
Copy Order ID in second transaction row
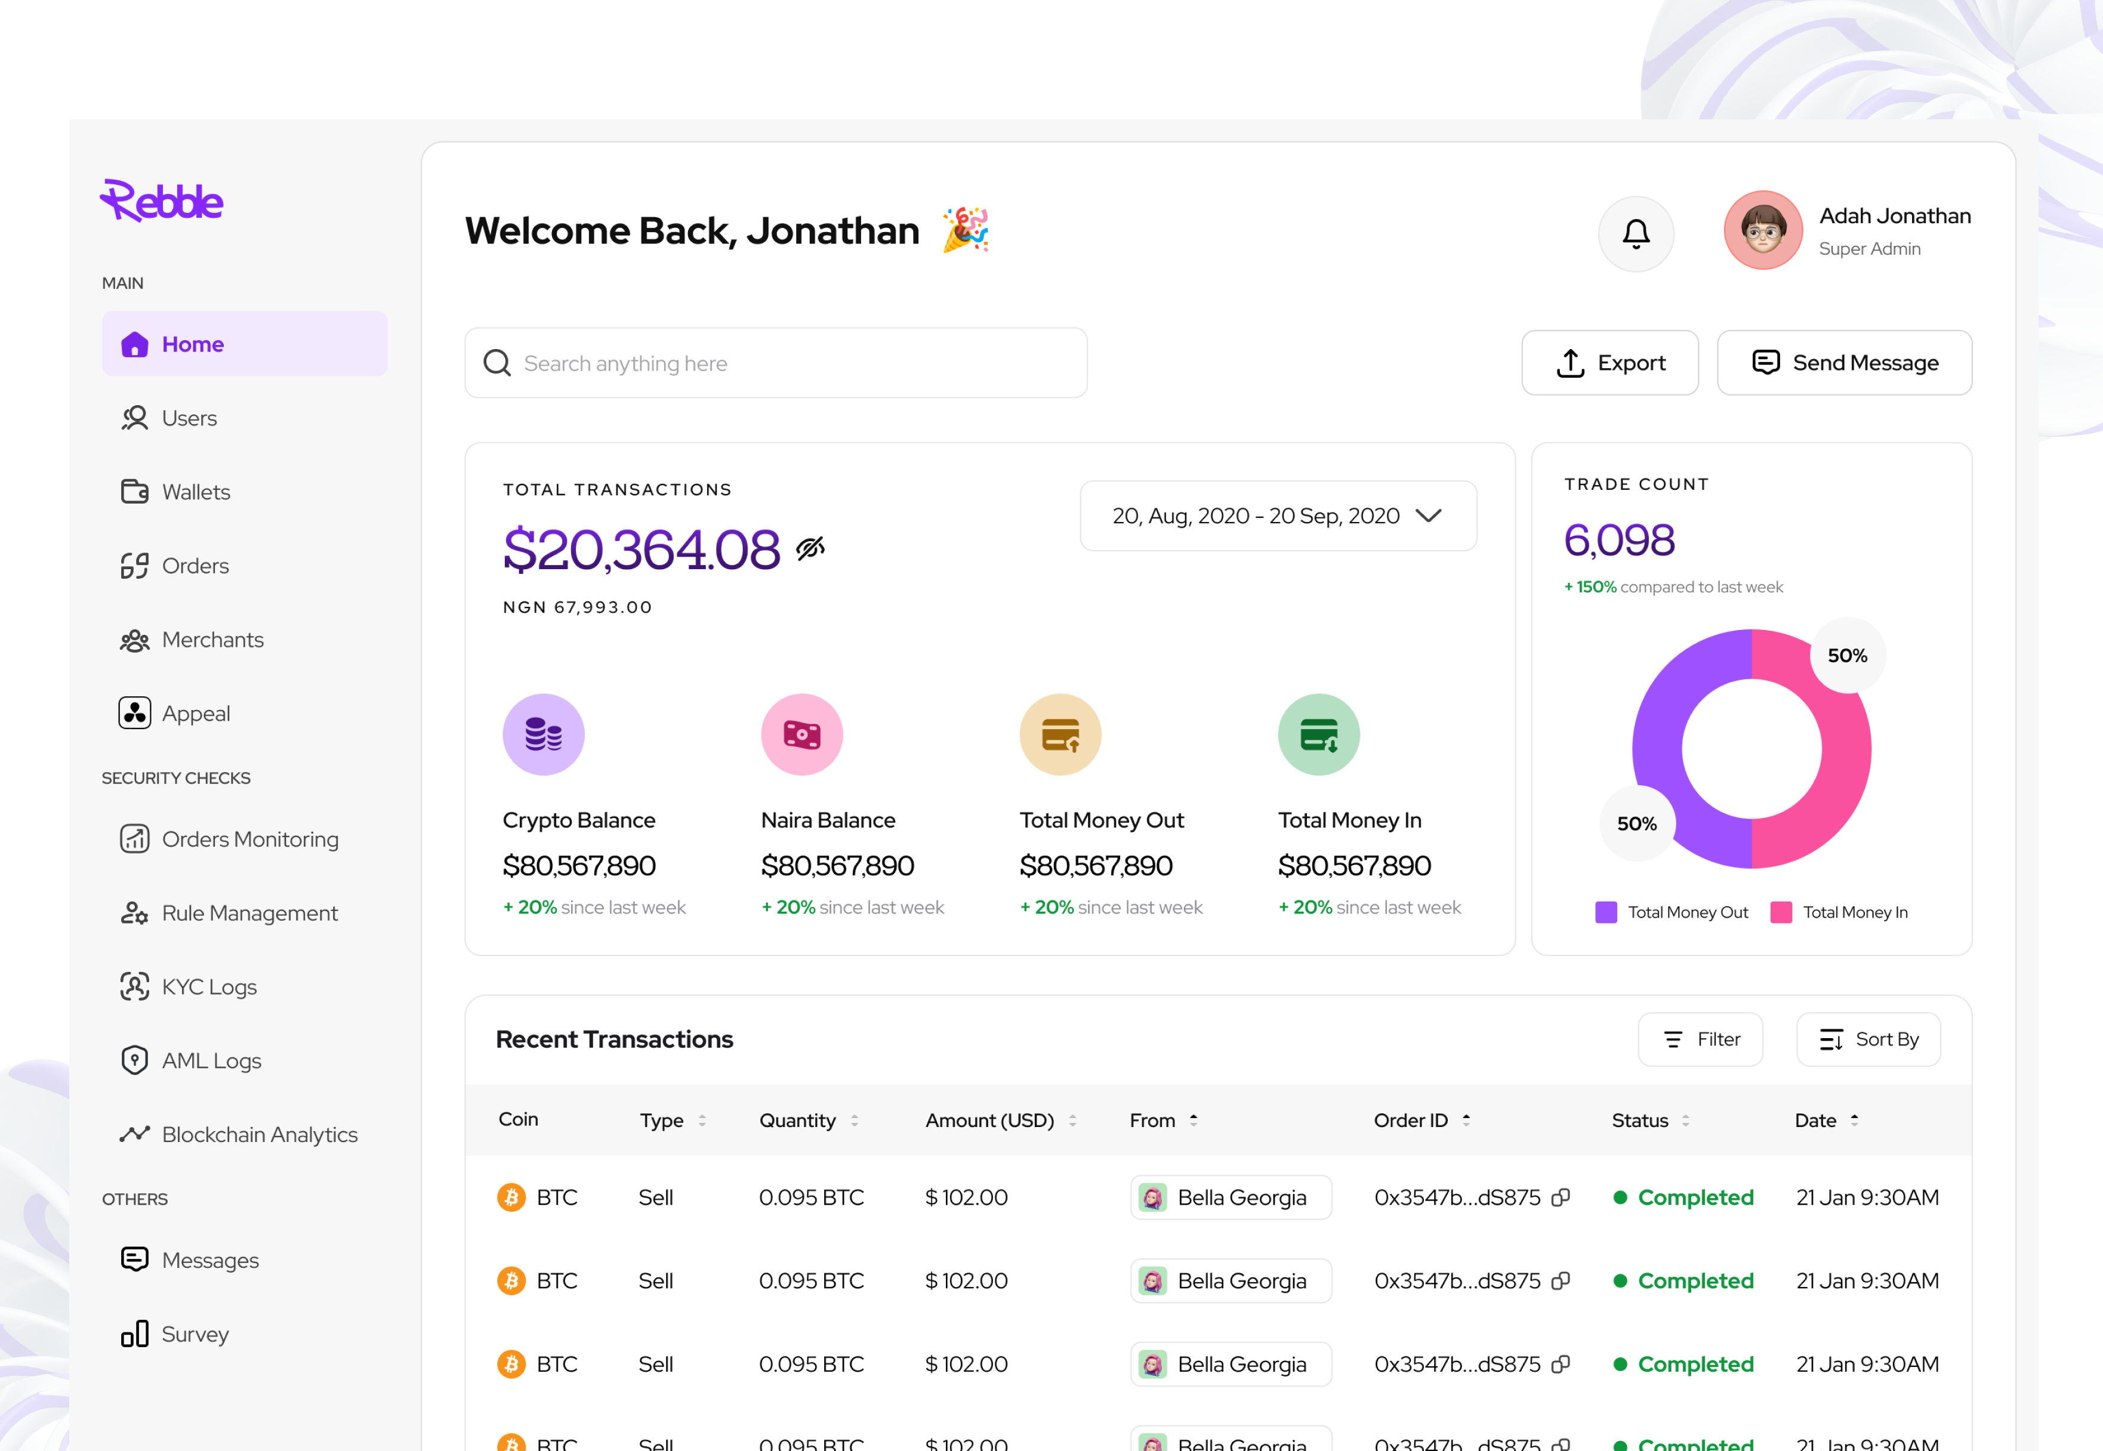tap(1560, 1281)
